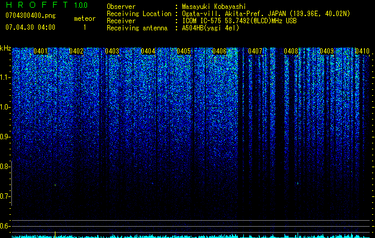Screen dimensions: 375x238
Task: Click the Receiving Location label
Action: pos(139,14)
